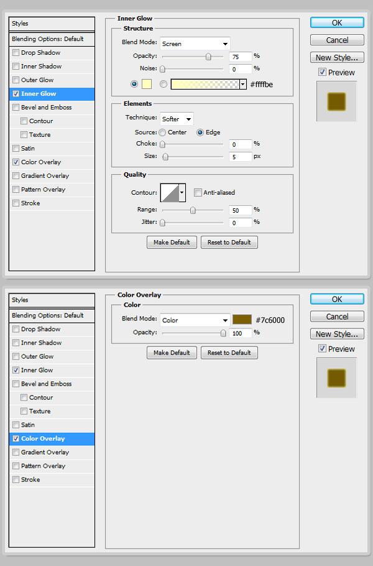Click New Style in Inner Glow dialog
The image size is (373, 566).
point(337,57)
